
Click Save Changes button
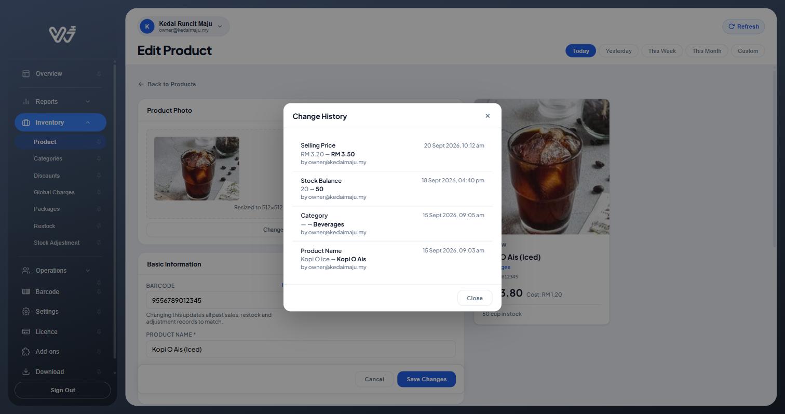[426, 379]
